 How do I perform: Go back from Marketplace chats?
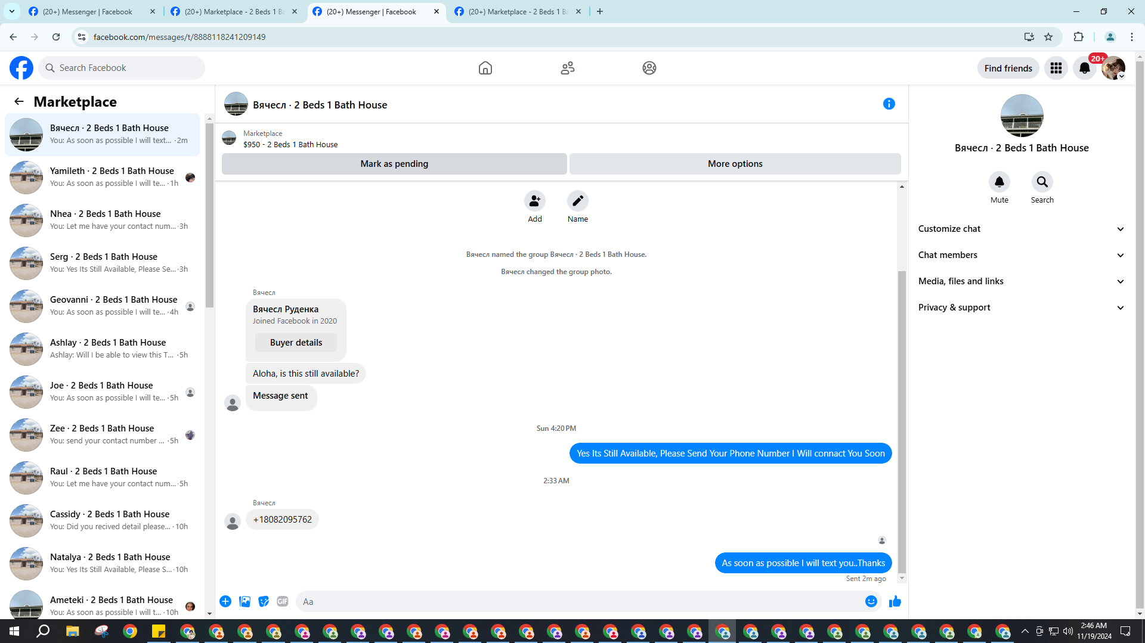click(19, 101)
